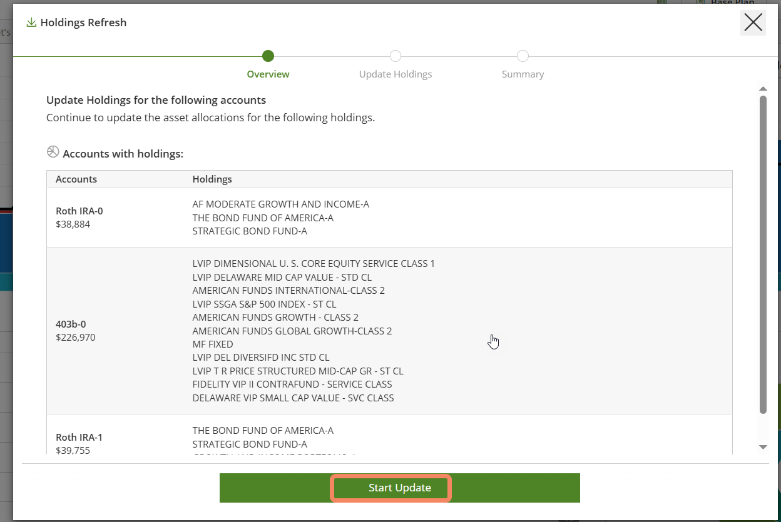
Task: Select STRATEGIC BOND FUND-A under Roth IRA-1
Action: tap(250, 444)
